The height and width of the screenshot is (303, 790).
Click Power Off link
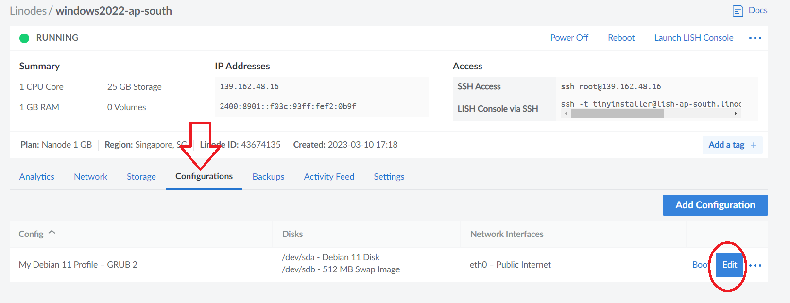569,38
